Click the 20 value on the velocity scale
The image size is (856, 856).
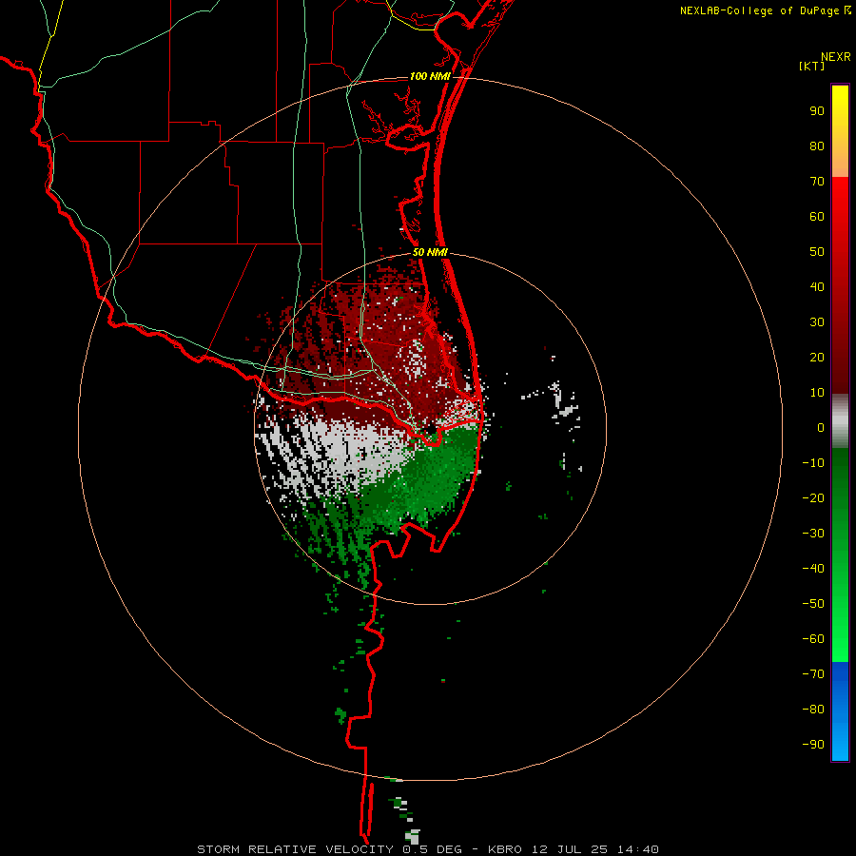[x=817, y=357]
